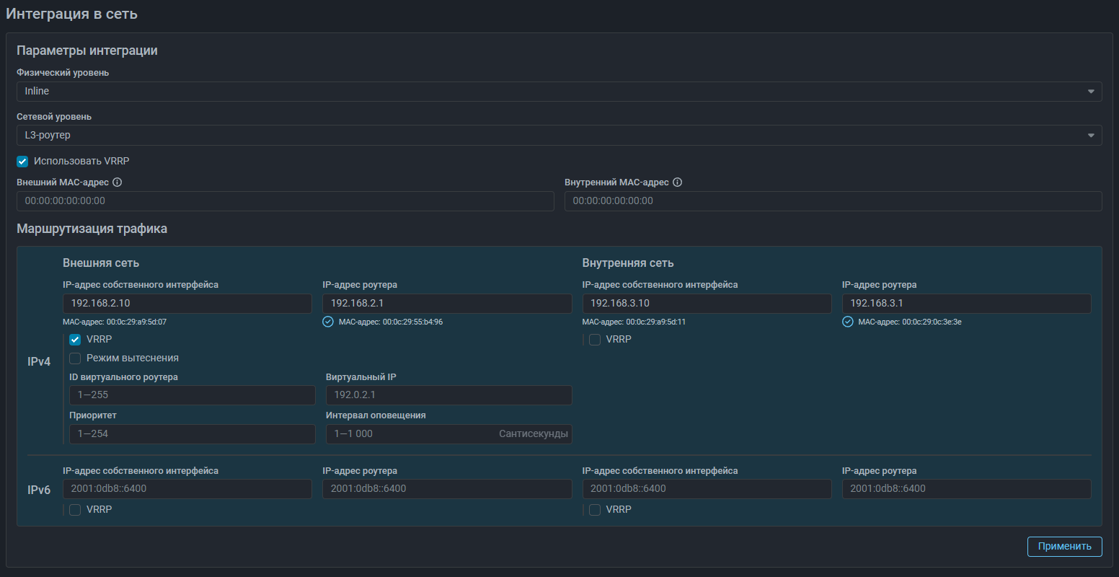1119x577 pixels.
Task: Enable Режим вытеснения checkbox
Action: click(75, 358)
